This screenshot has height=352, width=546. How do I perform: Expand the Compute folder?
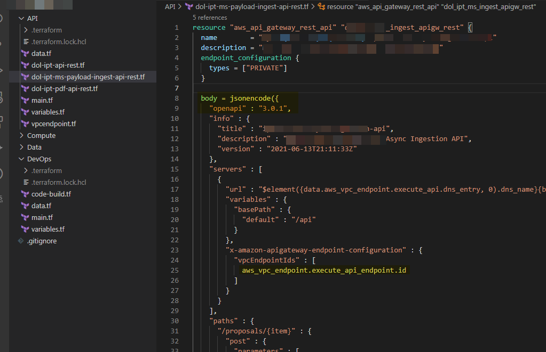[x=21, y=135]
